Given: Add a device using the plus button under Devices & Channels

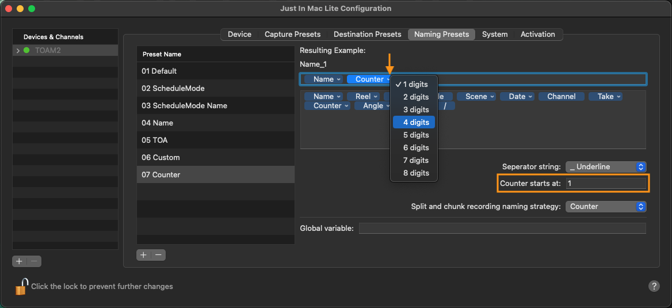Looking at the screenshot, I should click(x=20, y=261).
